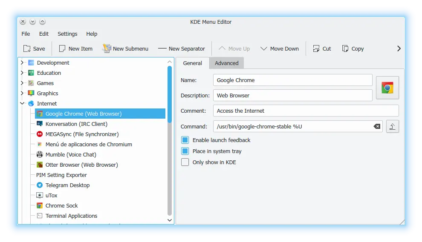Click the Save toolbar icon
422x242 pixels.
click(x=27, y=48)
